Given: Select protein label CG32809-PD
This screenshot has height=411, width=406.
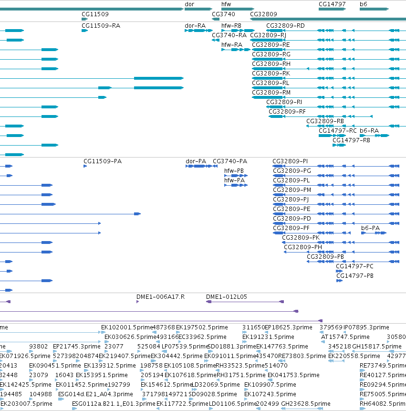Looking at the screenshot, I should [x=292, y=219].
